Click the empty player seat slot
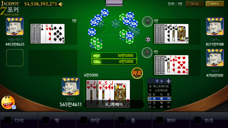This screenshot has height=128, width=228. tap(15, 58)
